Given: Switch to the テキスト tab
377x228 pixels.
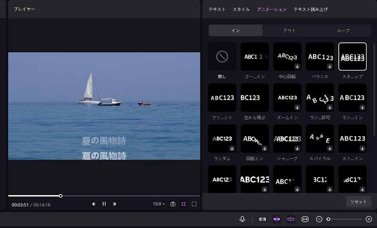Looking at the screenshot, I should coord(217,9).
